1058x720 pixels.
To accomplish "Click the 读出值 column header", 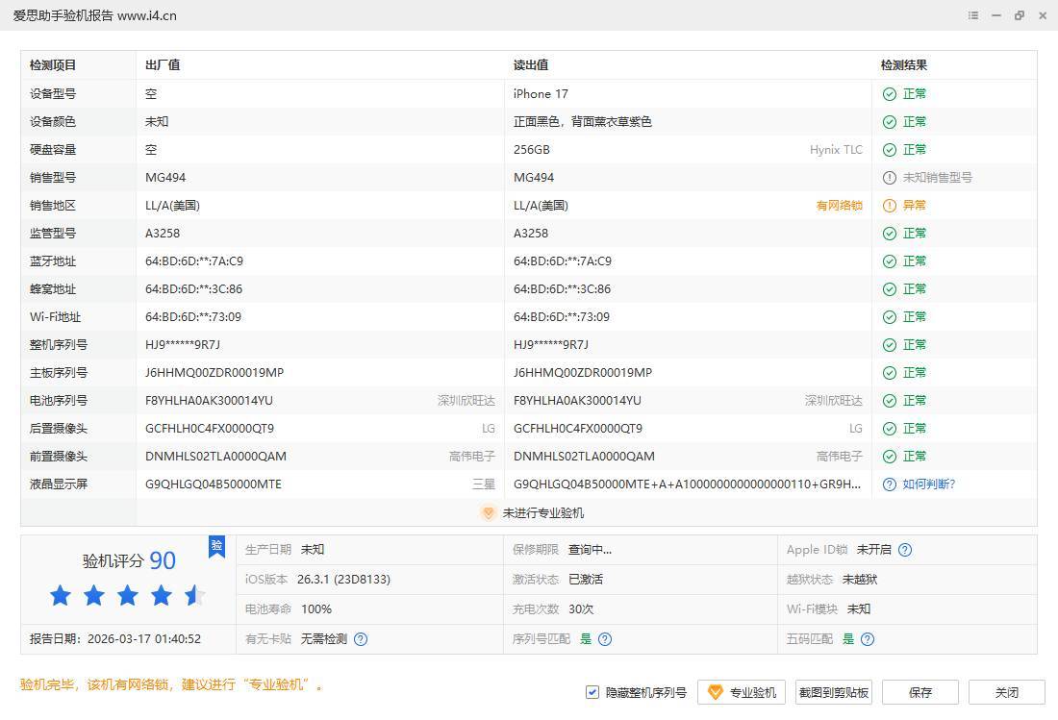I will click(531, 65).
